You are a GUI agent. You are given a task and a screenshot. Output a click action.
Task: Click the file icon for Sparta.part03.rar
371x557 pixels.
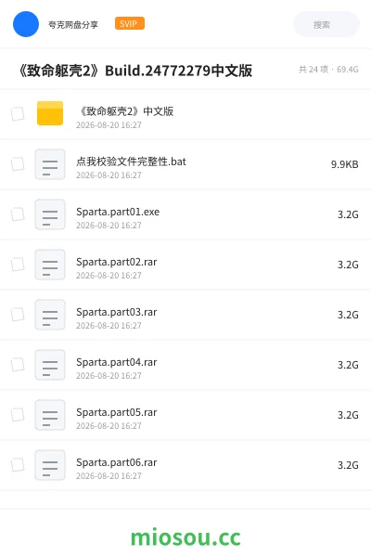point(50,315)
